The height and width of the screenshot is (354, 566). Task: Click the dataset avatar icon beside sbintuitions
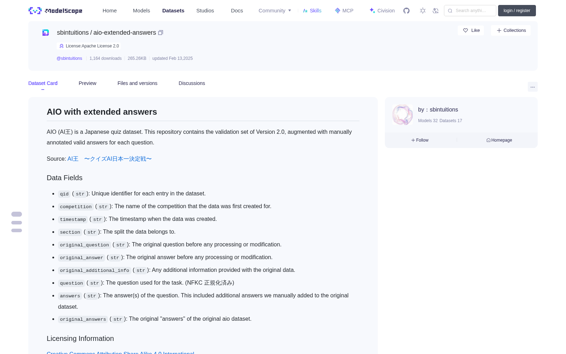tap(46, 33)
